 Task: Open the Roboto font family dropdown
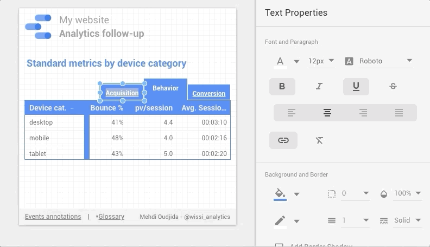pos(385,61)
